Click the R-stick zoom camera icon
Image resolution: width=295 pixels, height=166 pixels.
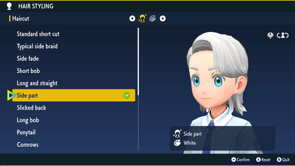click(x=270, y=35)
